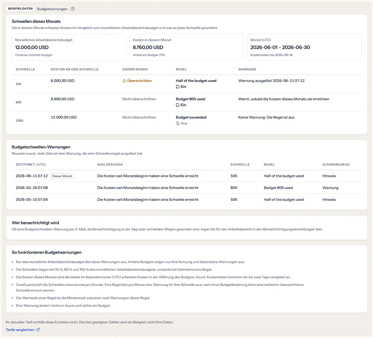Click the Dieser Monat tag on the 2026-06-11 row
The image size is (373, 338).
click(62, 176)
